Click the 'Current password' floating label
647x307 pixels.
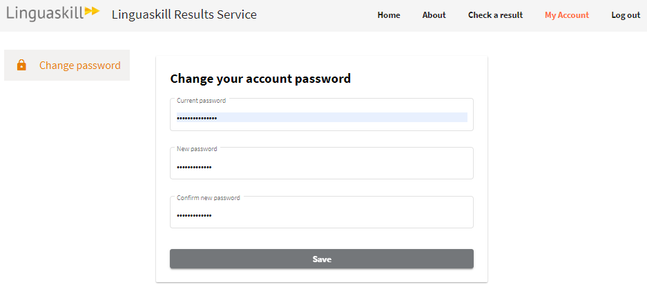click(202, 101)
